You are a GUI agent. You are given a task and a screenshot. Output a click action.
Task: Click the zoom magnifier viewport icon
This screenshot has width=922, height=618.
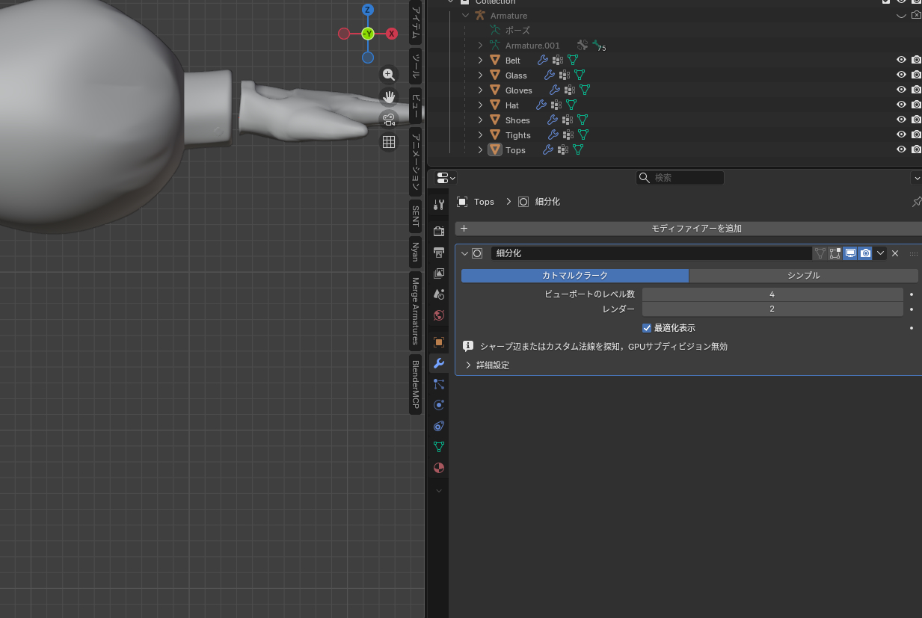[389, 74]
